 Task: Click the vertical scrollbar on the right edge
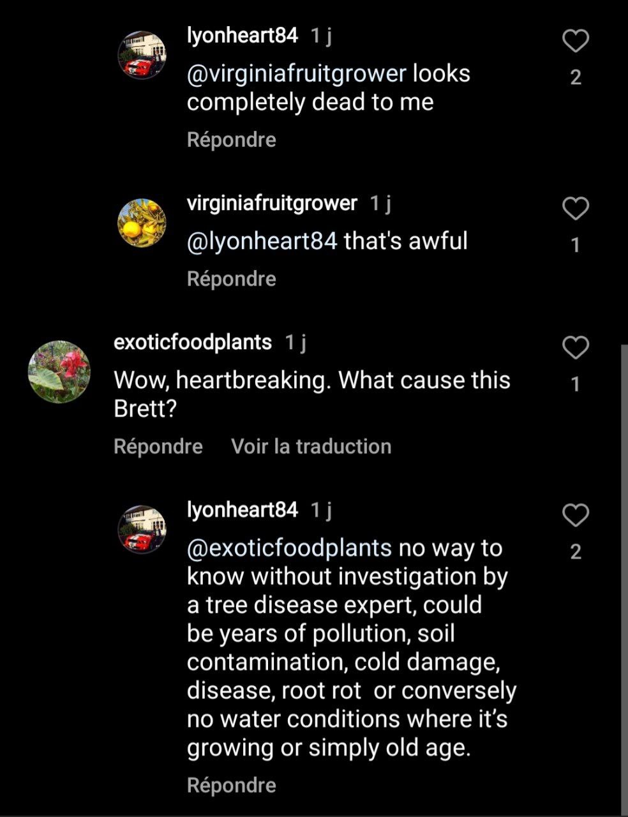pos(624,574)
